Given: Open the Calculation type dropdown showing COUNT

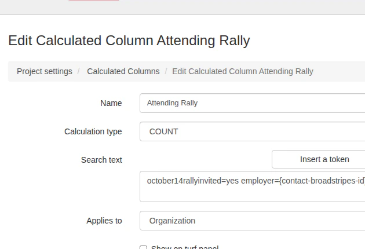Looking at the screenshot, I should point(253,131).
